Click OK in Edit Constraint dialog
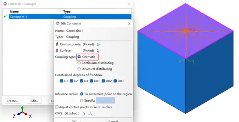This screenshot has height=122, width=239. point(74,121)
